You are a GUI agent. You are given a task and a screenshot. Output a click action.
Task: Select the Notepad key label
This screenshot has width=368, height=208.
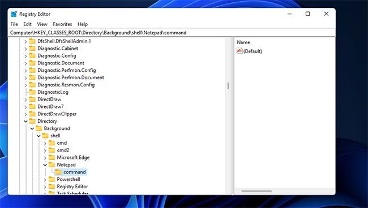click(x=66, y=164)
